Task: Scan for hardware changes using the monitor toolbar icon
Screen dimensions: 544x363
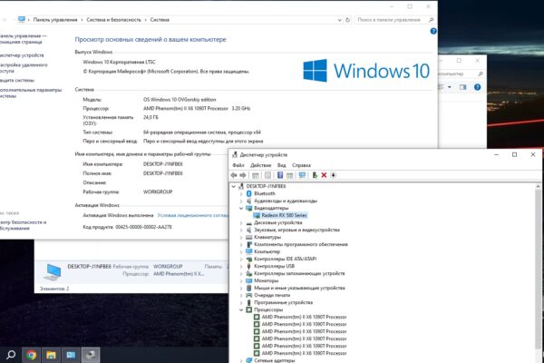Action: click(x=302, y=175)
